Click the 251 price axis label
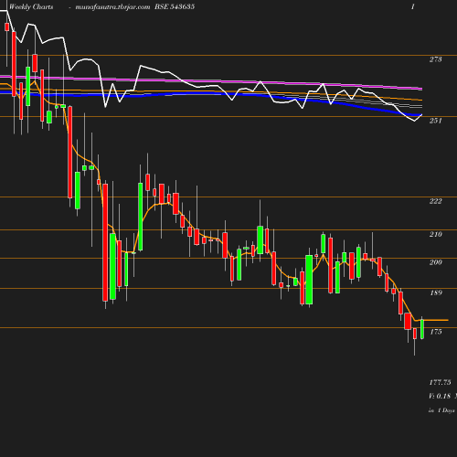This screenshot has width=457, height=457. coord(435,121)
